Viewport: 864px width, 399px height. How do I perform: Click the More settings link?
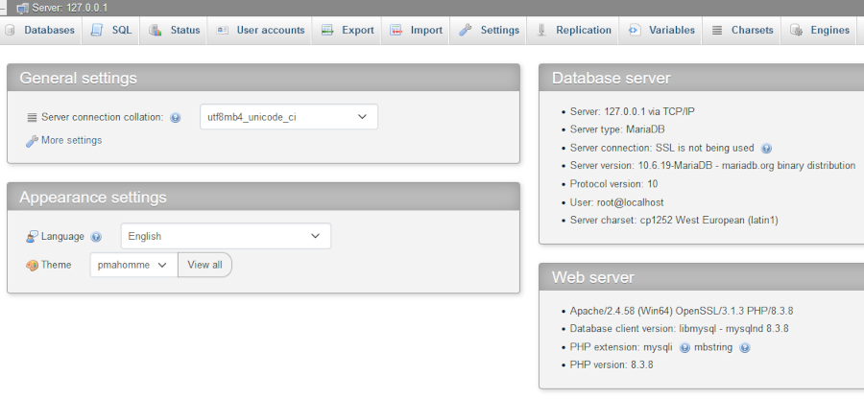(72, 140)
